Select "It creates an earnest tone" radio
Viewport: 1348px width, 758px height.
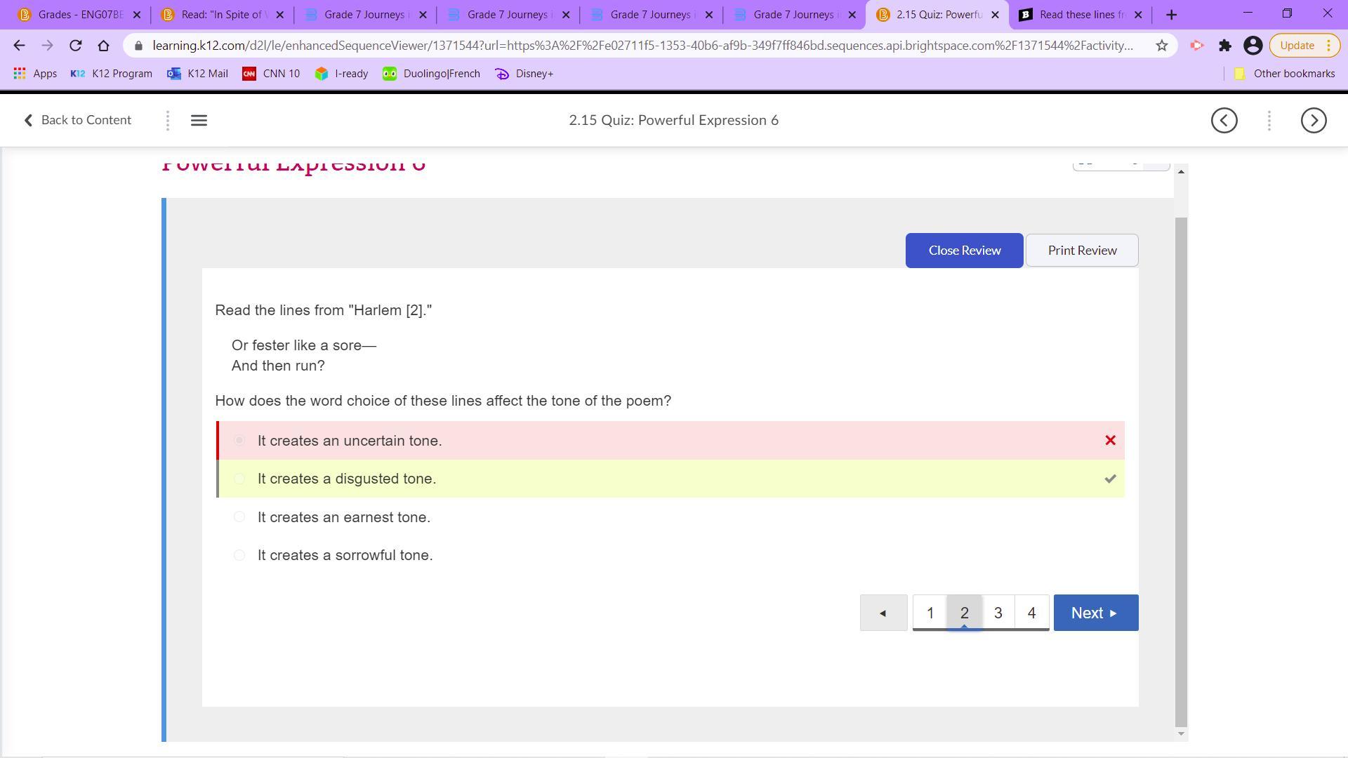tap(239, 517)
